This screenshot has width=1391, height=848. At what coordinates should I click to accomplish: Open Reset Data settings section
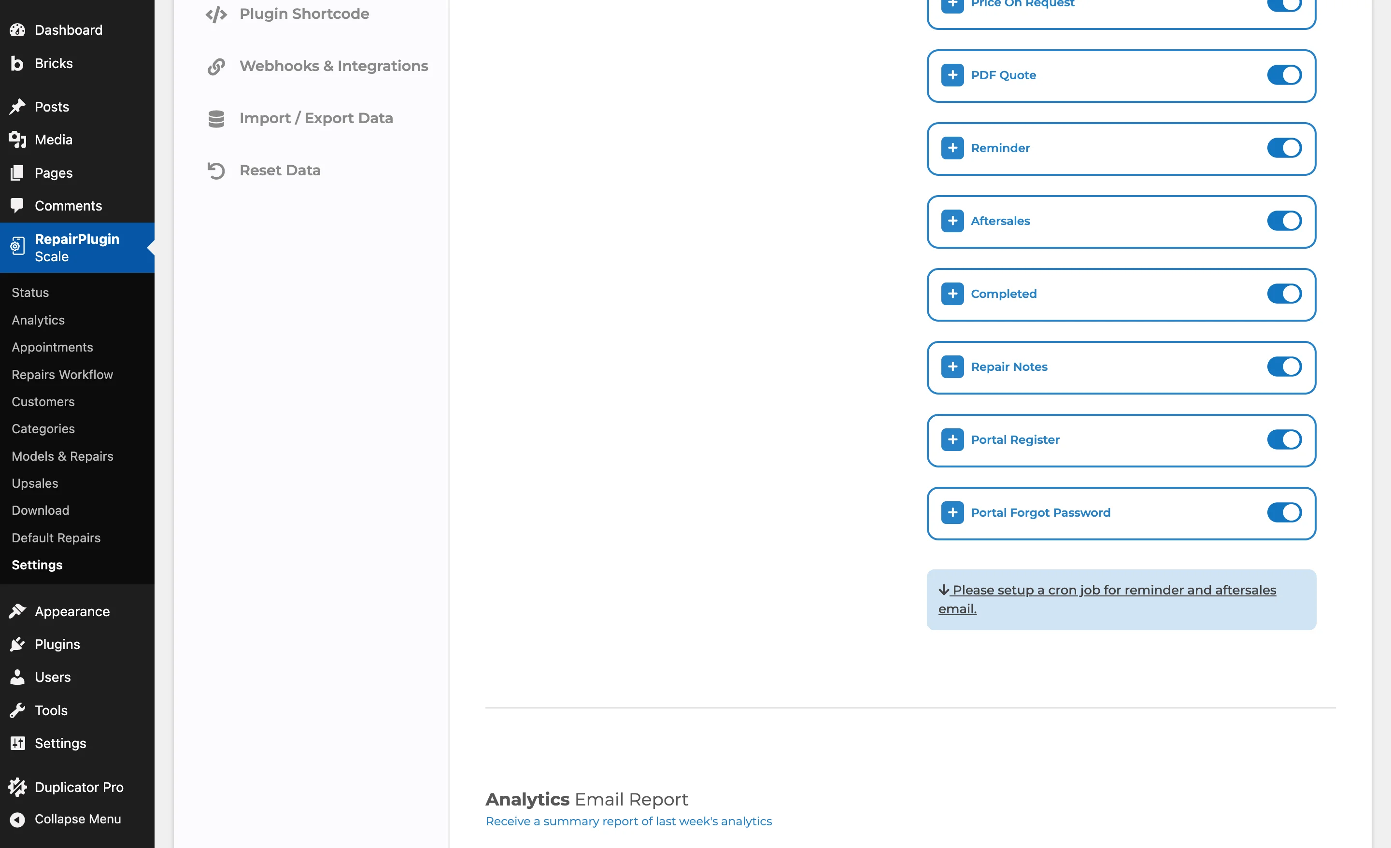tap(280, 170)
